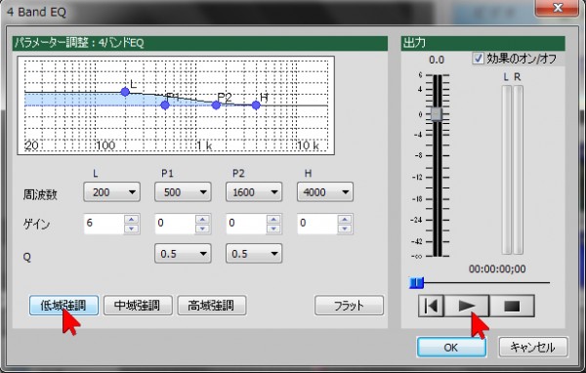
Task: Apply the 高域強調 preset
Action: [212, 306]
